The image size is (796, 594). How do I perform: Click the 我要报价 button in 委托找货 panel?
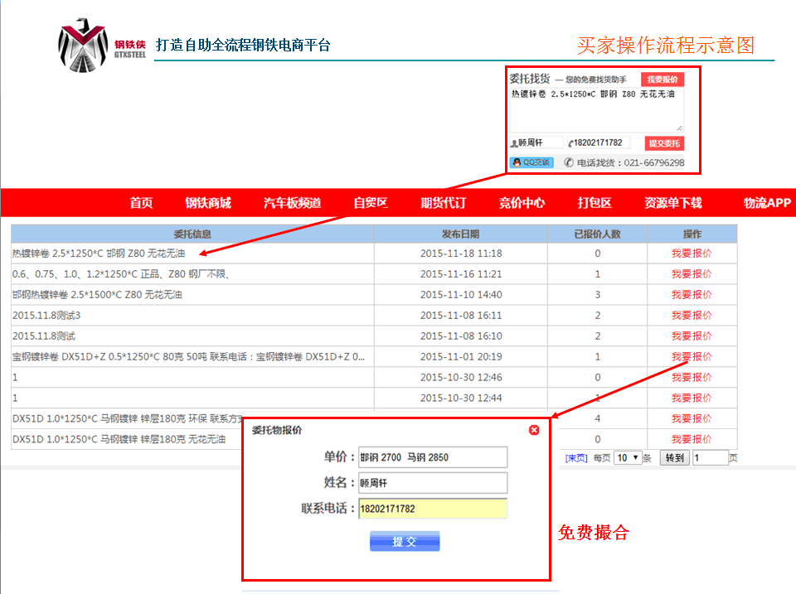(662, 80)
